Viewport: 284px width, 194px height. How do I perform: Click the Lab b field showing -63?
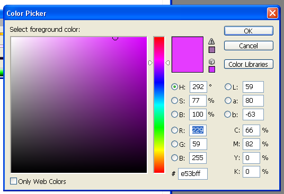pyautogui.click(x=253, y=114)
